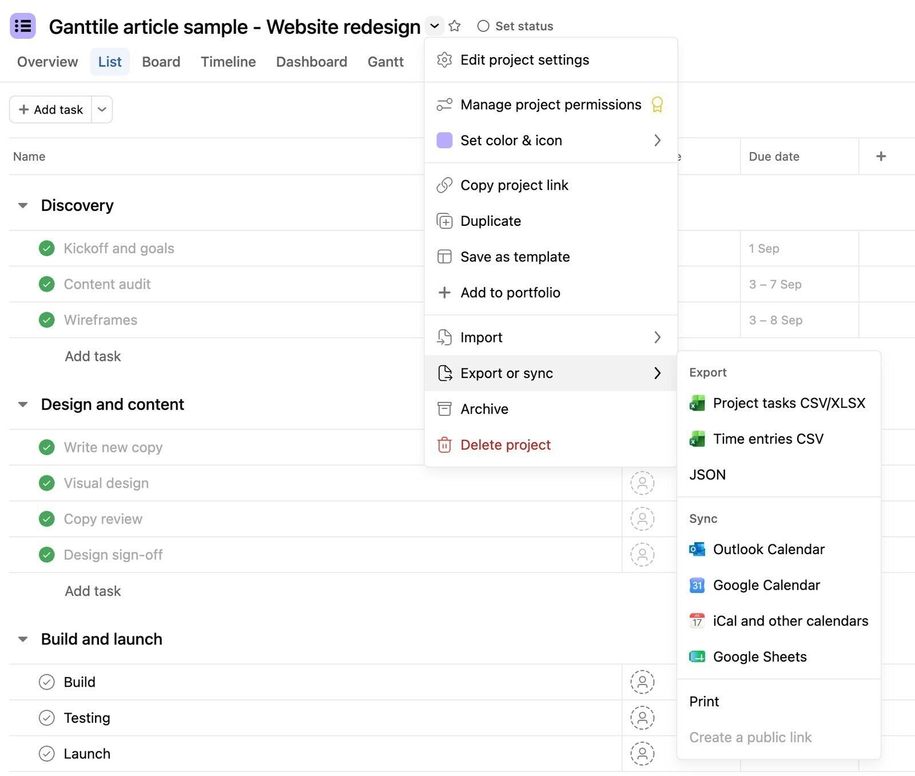Add a column with the plus icon
This screenshot has height=776, width=915.
click(881, 156)
